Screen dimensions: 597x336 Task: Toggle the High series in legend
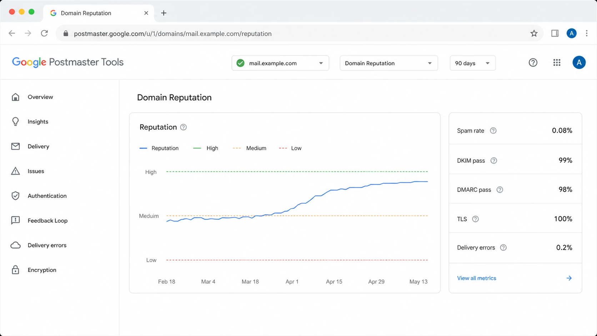point(205,148)
